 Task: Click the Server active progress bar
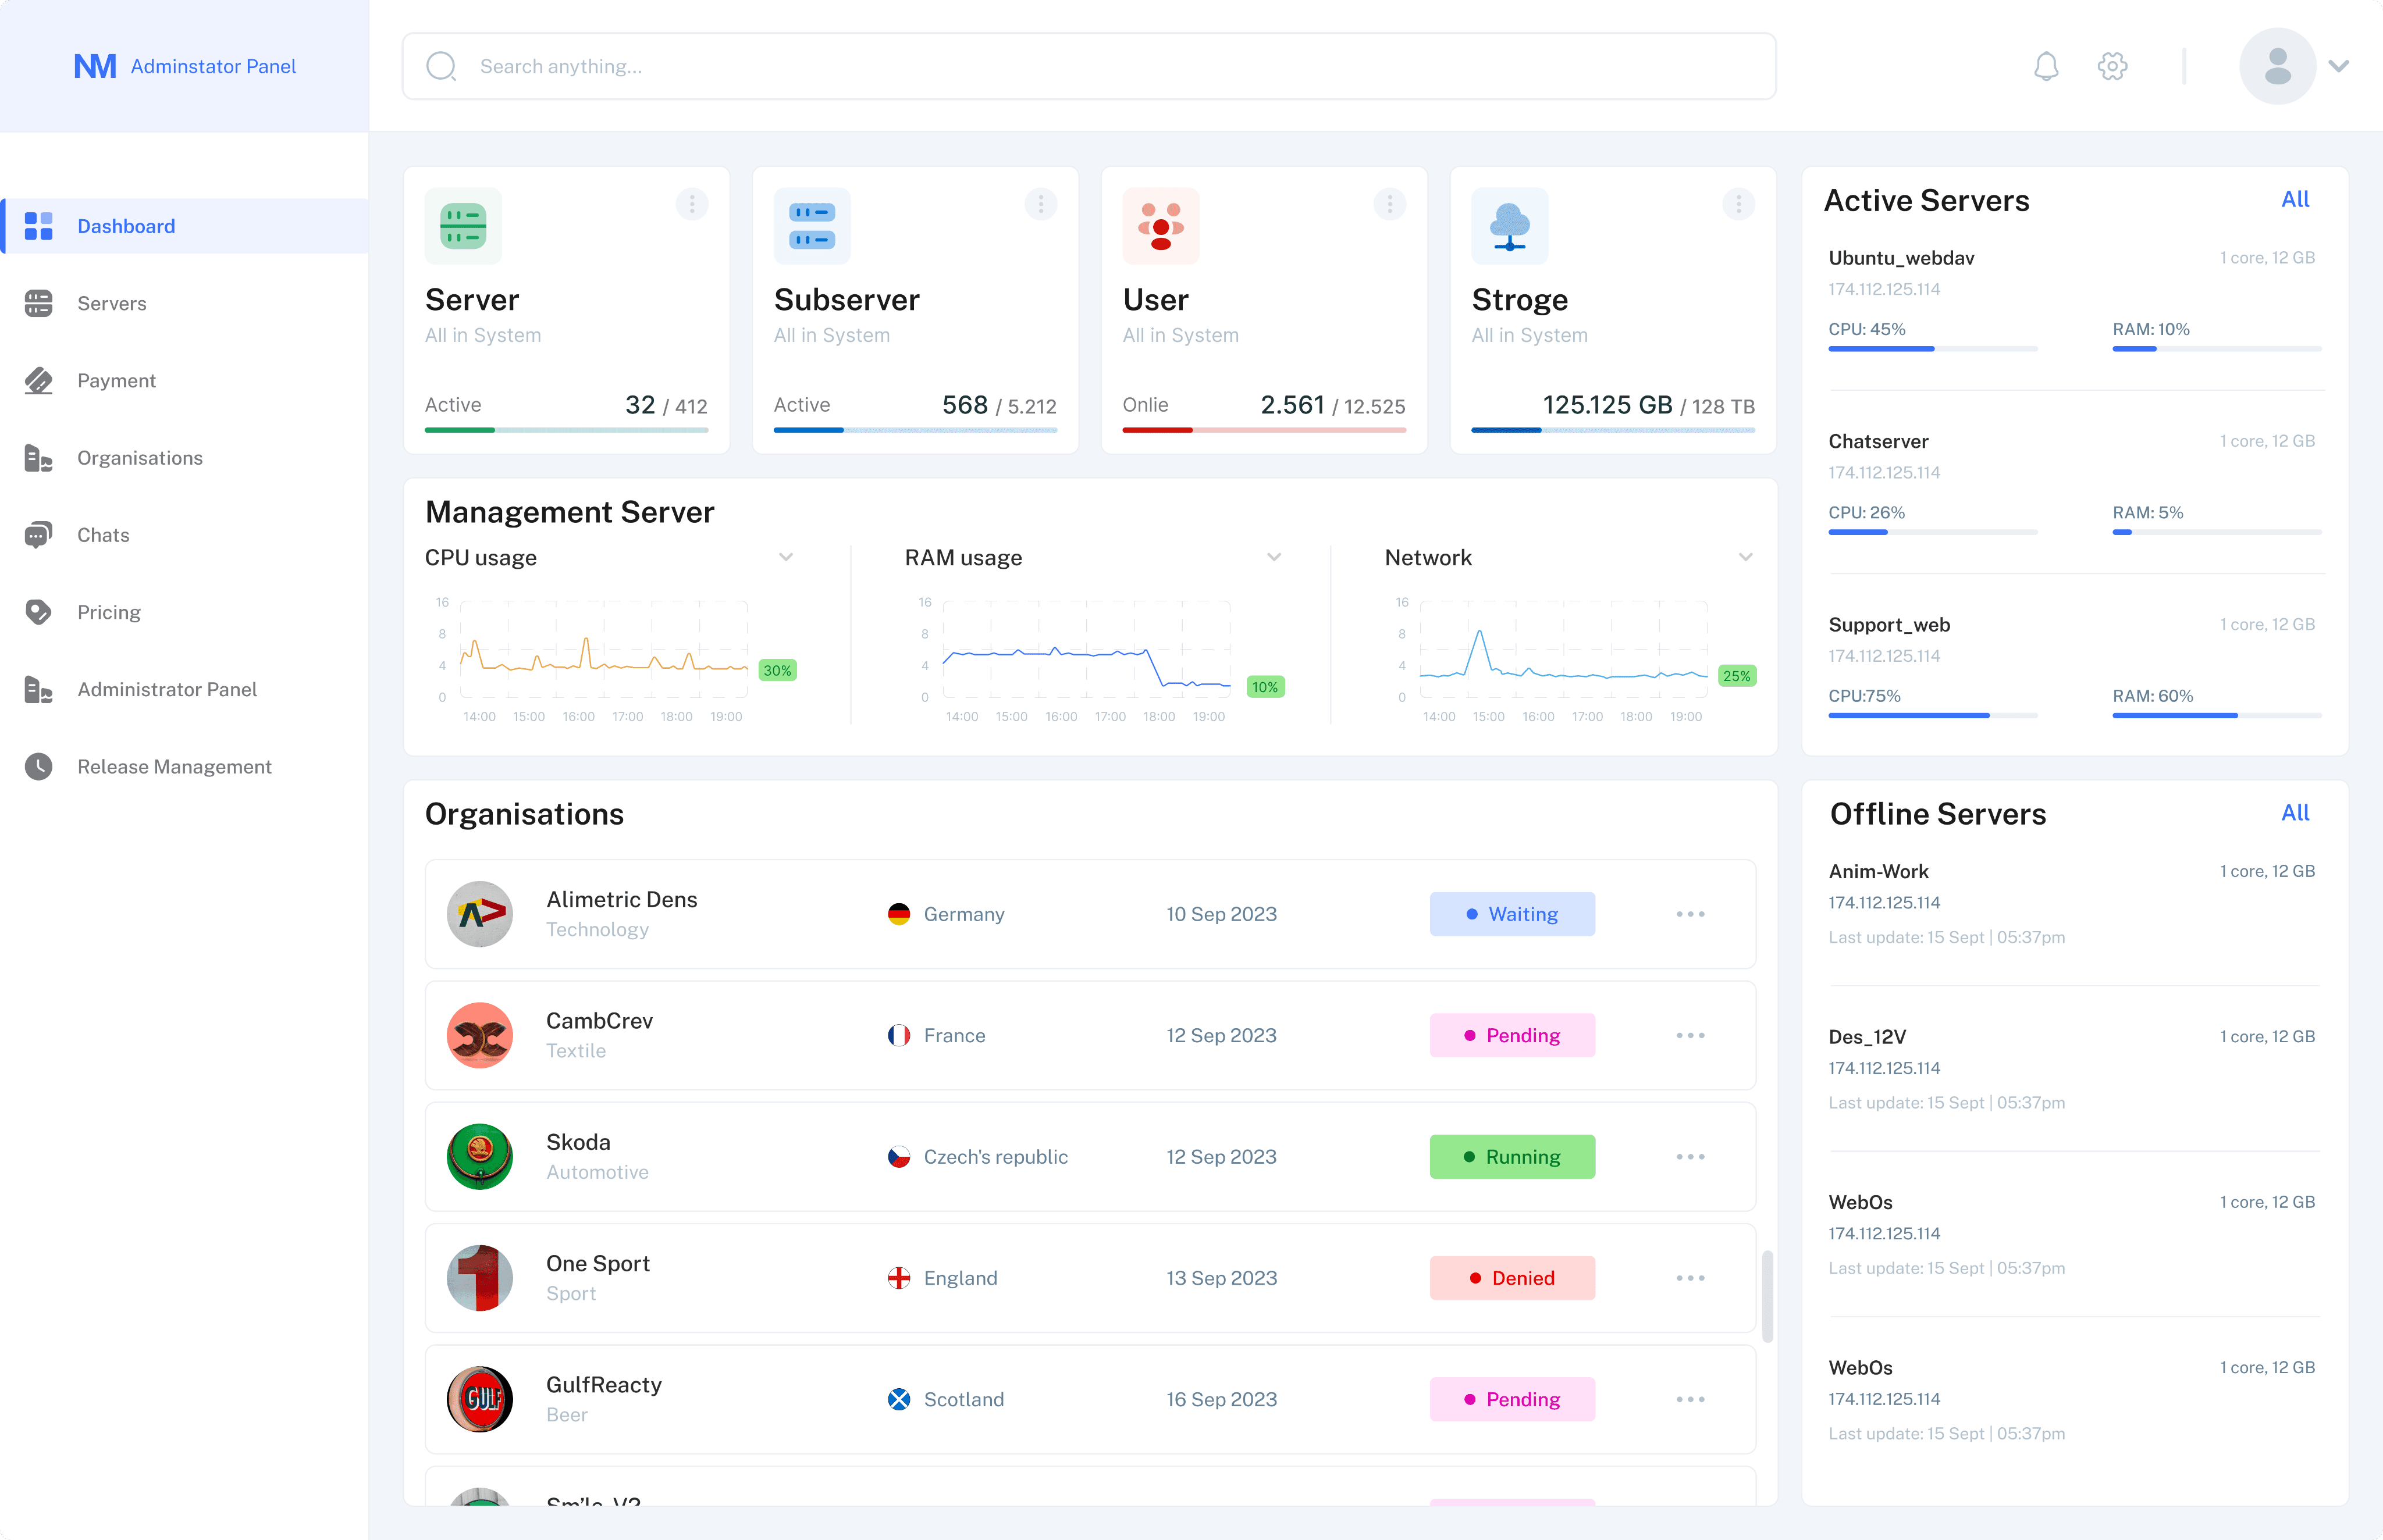pos(566,430)
